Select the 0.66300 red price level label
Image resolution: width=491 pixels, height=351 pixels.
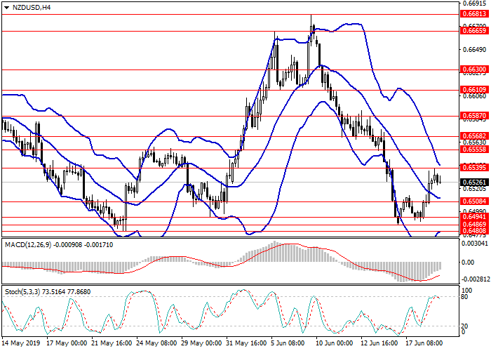click(x=474, y=69)
